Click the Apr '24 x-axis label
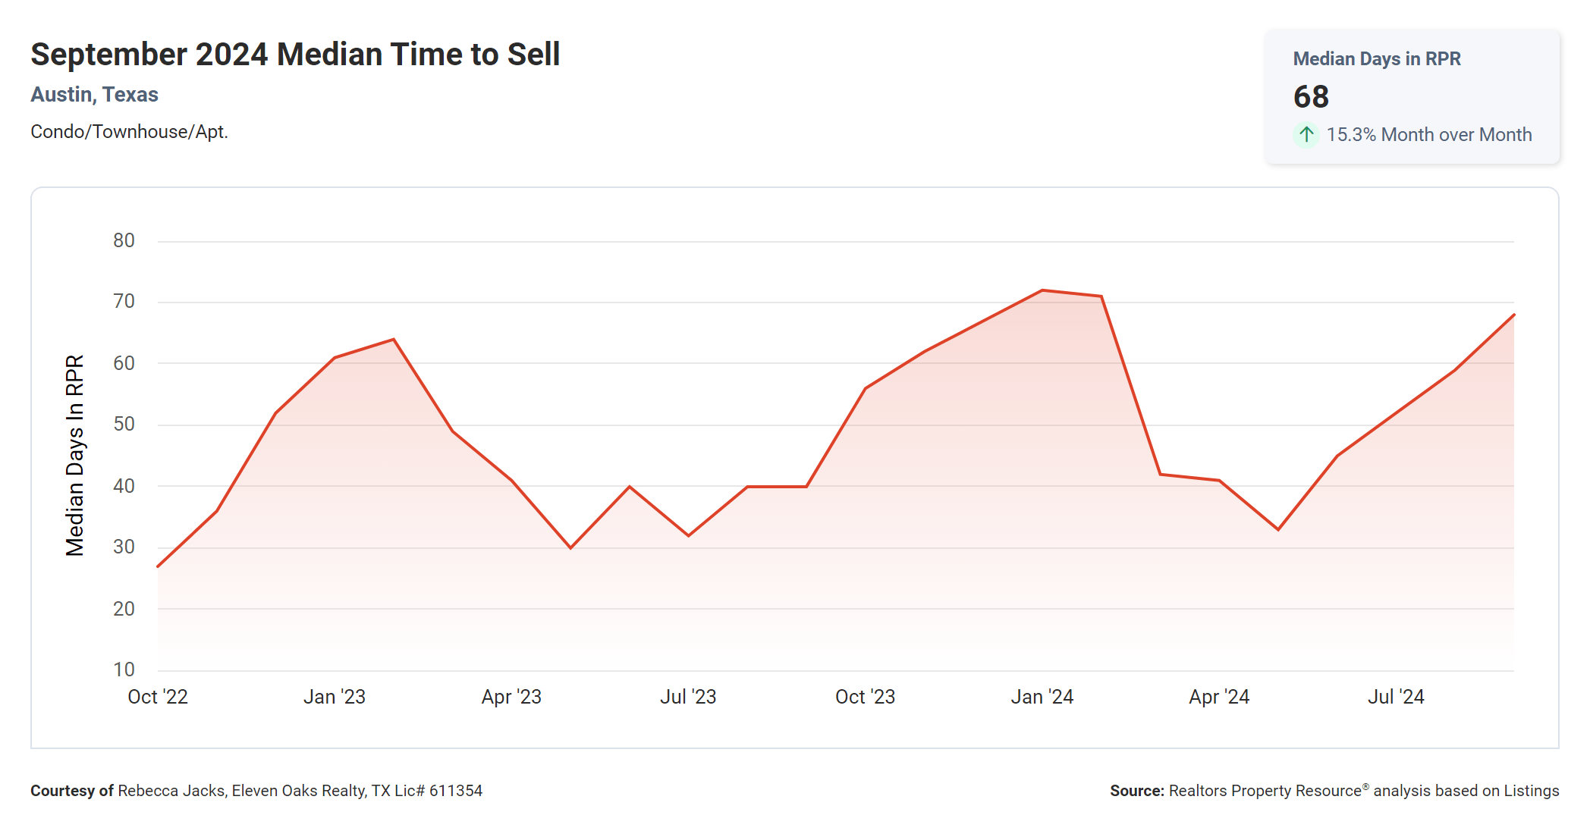This screenshot has height=834, width=1590. pos(1219,697)
